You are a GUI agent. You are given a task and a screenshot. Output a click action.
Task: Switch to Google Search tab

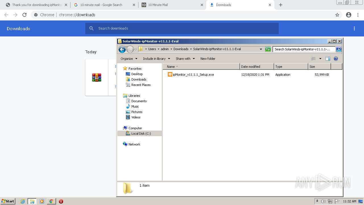[104, 5]
